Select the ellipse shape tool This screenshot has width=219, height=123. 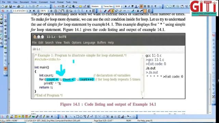coord(81,117)
